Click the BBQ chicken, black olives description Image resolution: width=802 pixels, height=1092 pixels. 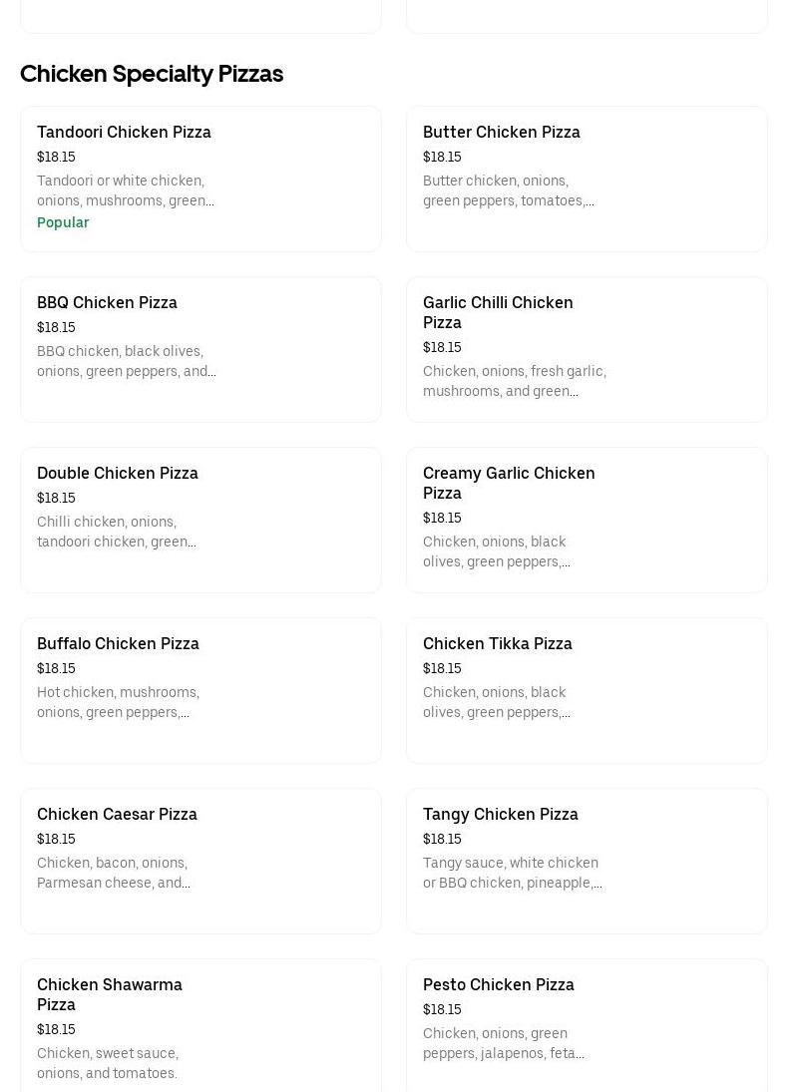point(126,361)
